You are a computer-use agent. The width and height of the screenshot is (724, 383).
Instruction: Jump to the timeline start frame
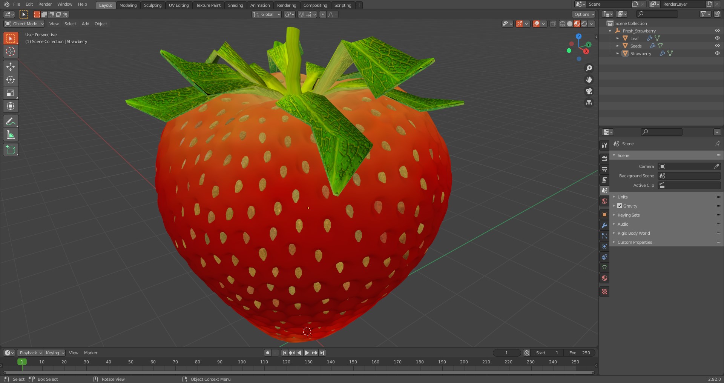(284, 353)
